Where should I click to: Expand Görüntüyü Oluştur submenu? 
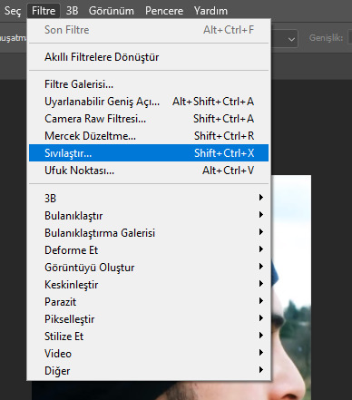pyautogui.click(x=149, y=268)
